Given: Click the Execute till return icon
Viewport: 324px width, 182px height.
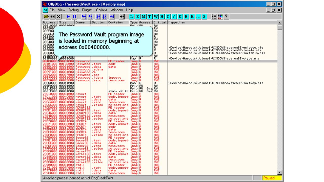Looking at the screenshot, I should [112, 17].
